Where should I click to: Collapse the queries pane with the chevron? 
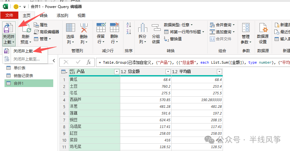54,60
